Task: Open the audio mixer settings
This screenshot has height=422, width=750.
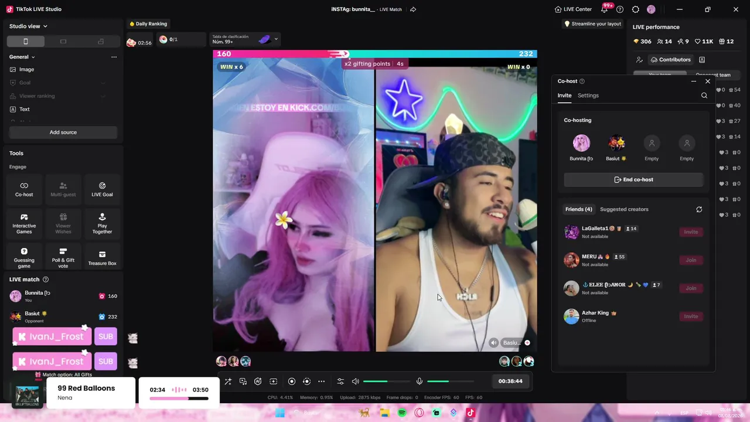Action: click(x=340, y=382)
